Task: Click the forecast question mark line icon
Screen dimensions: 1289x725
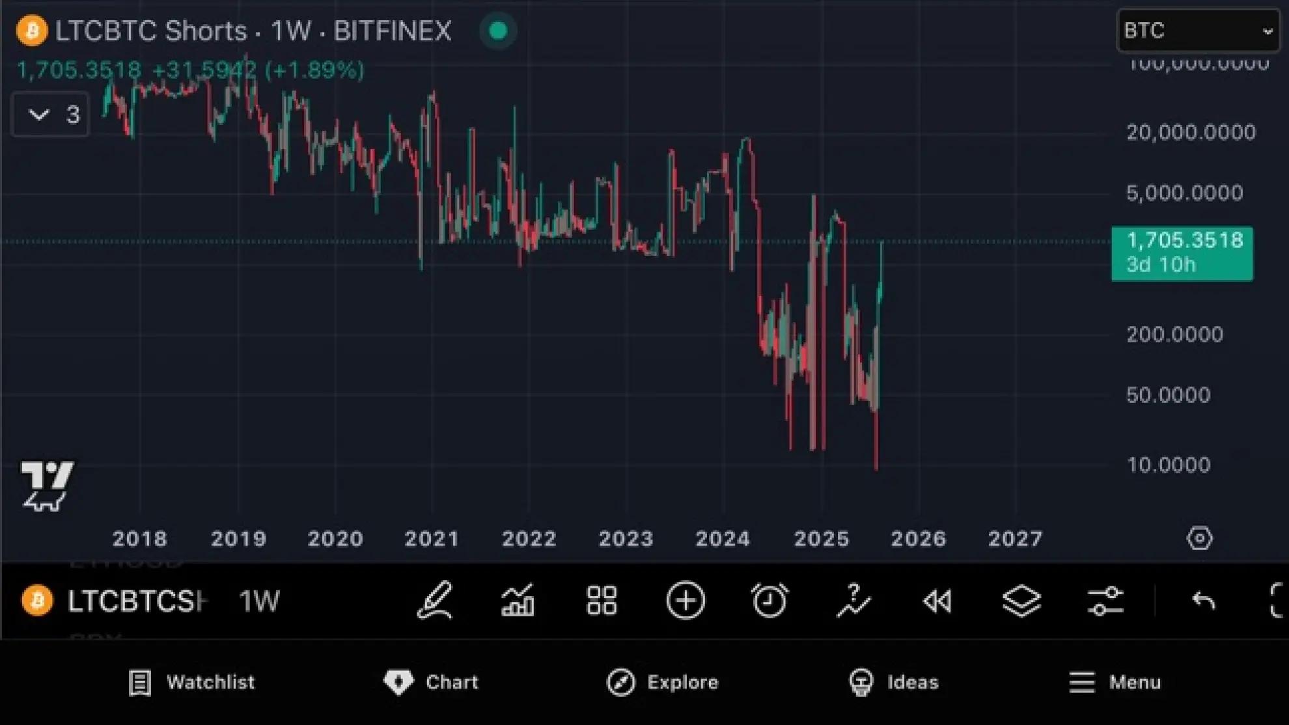Action: click(x=853, y=600)
